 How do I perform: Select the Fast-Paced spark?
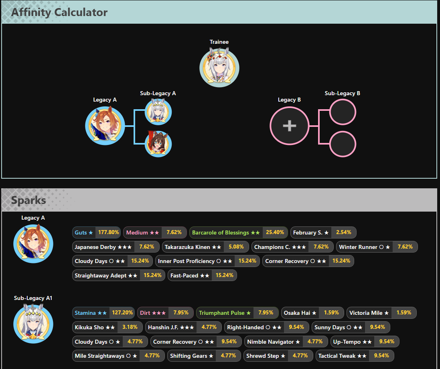[202, 275]
